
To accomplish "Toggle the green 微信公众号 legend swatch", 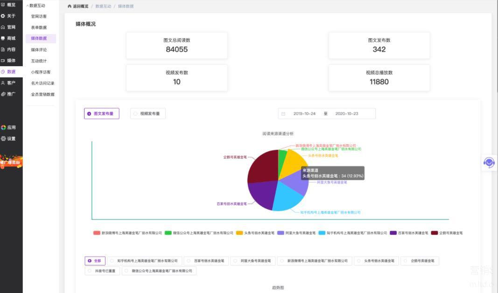I will tap(168, 233).
